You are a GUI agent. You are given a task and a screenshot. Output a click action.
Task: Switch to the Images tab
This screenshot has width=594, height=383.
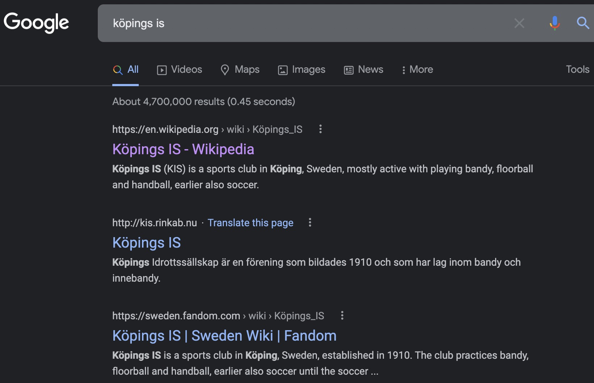pyautogui.click(x=302, y=70)
